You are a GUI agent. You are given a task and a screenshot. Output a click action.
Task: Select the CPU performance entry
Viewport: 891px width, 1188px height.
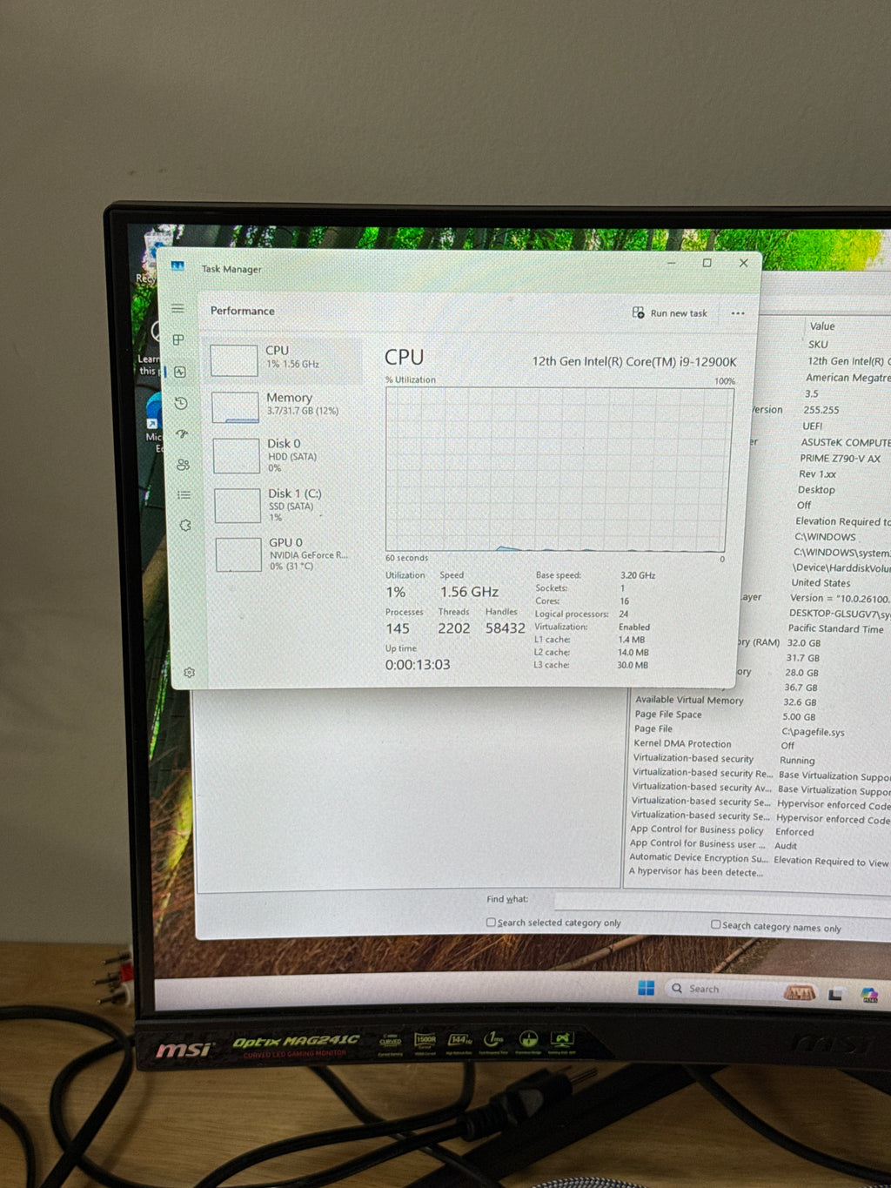click(x=283, y=359)
